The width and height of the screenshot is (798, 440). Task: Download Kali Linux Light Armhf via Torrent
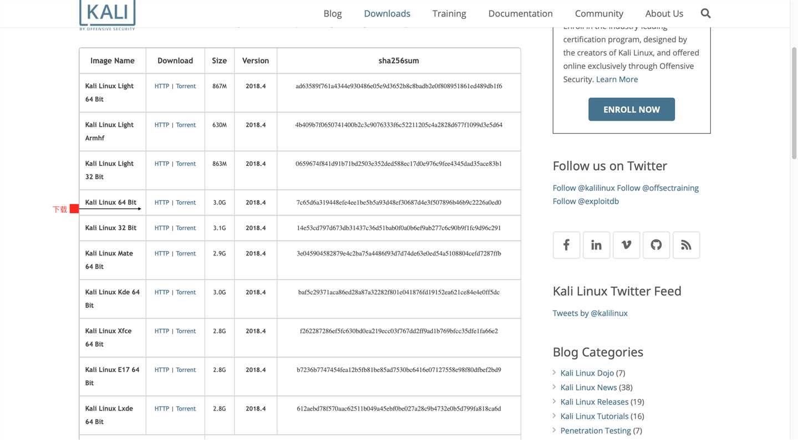tap(186, 125)
